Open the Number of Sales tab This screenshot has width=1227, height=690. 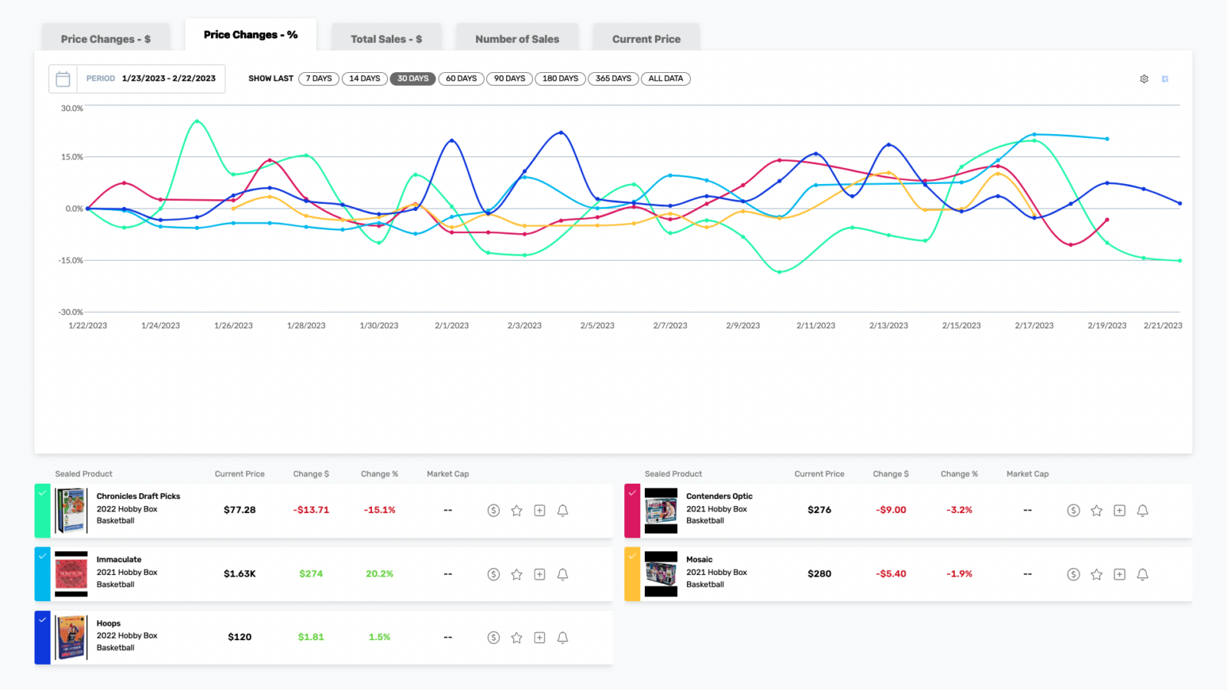coord(517,39)
